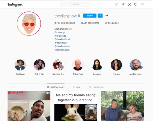Open the Fearless story highlight

coord(116,67)
